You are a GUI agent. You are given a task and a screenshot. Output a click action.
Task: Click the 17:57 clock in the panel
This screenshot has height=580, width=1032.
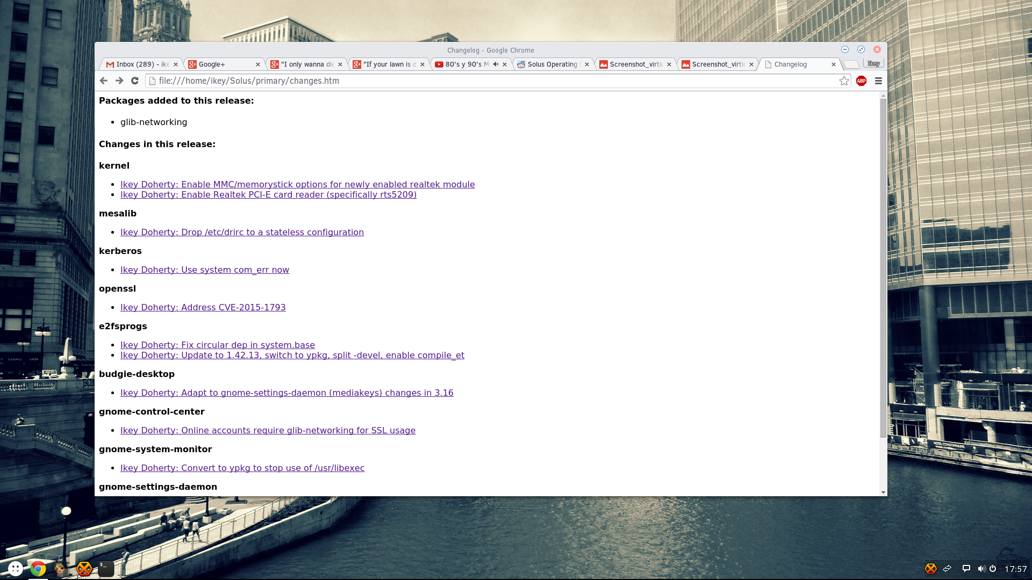click(1015, 569)
